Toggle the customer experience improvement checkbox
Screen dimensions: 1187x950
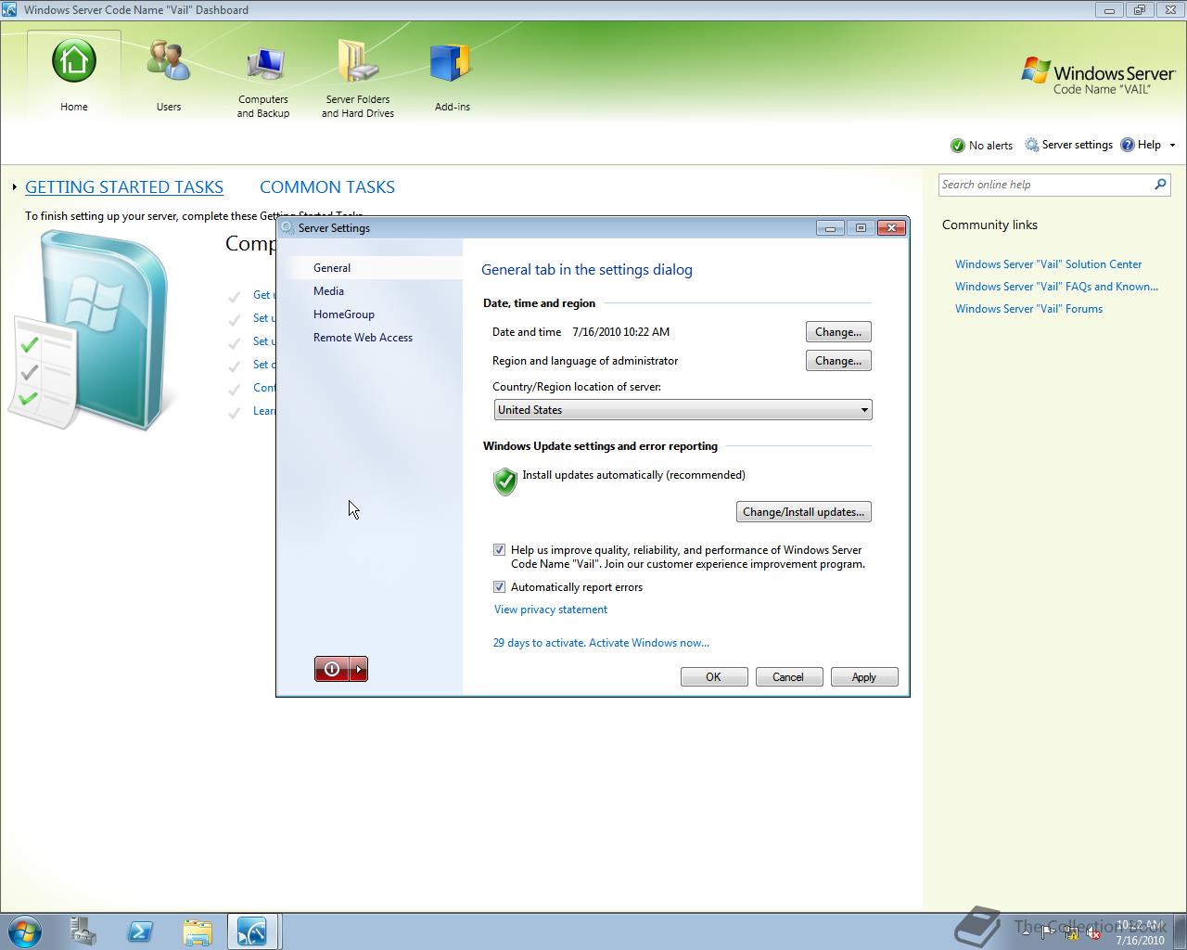(500, 550)
